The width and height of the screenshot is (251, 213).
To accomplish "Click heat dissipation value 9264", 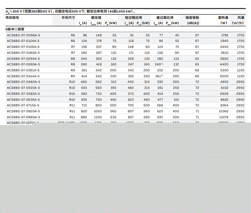I will (x=224, y=105).
